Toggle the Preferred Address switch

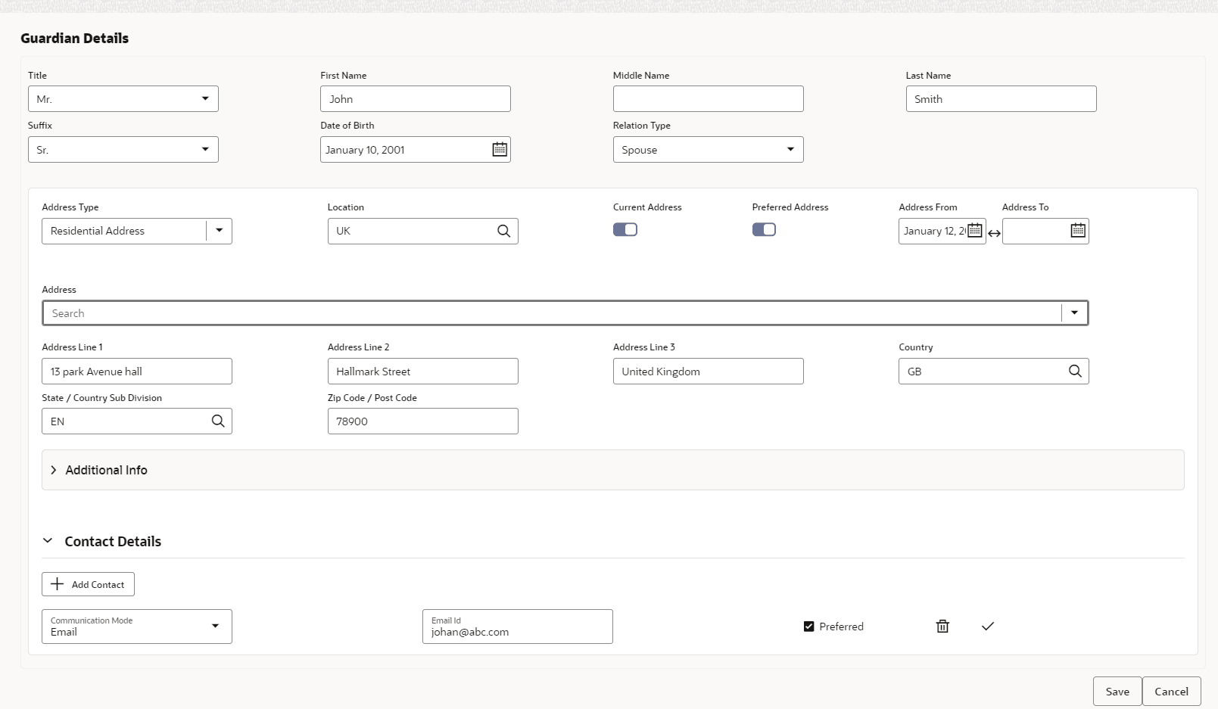pos(764,230)
